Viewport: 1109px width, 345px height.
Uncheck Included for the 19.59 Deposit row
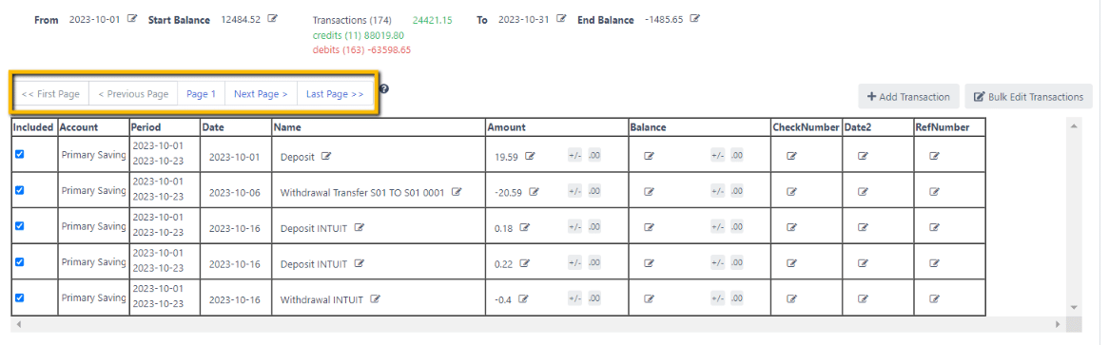20,154
